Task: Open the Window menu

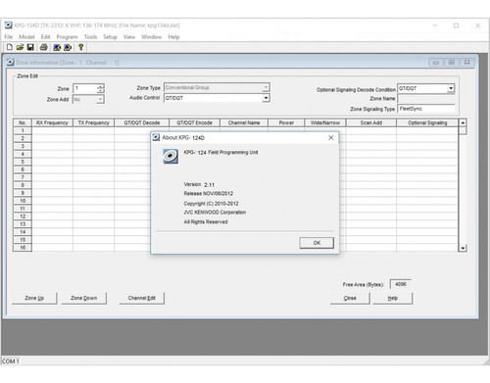Action: coord(151,37)
